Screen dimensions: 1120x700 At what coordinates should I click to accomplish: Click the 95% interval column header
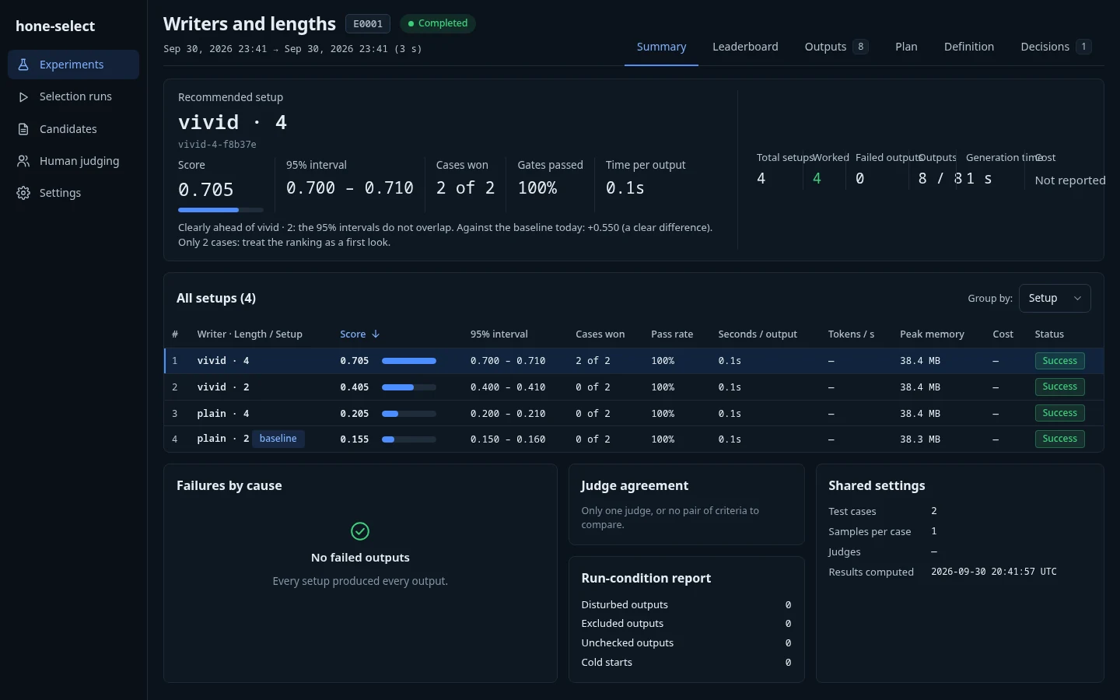(x=499, y=334)
